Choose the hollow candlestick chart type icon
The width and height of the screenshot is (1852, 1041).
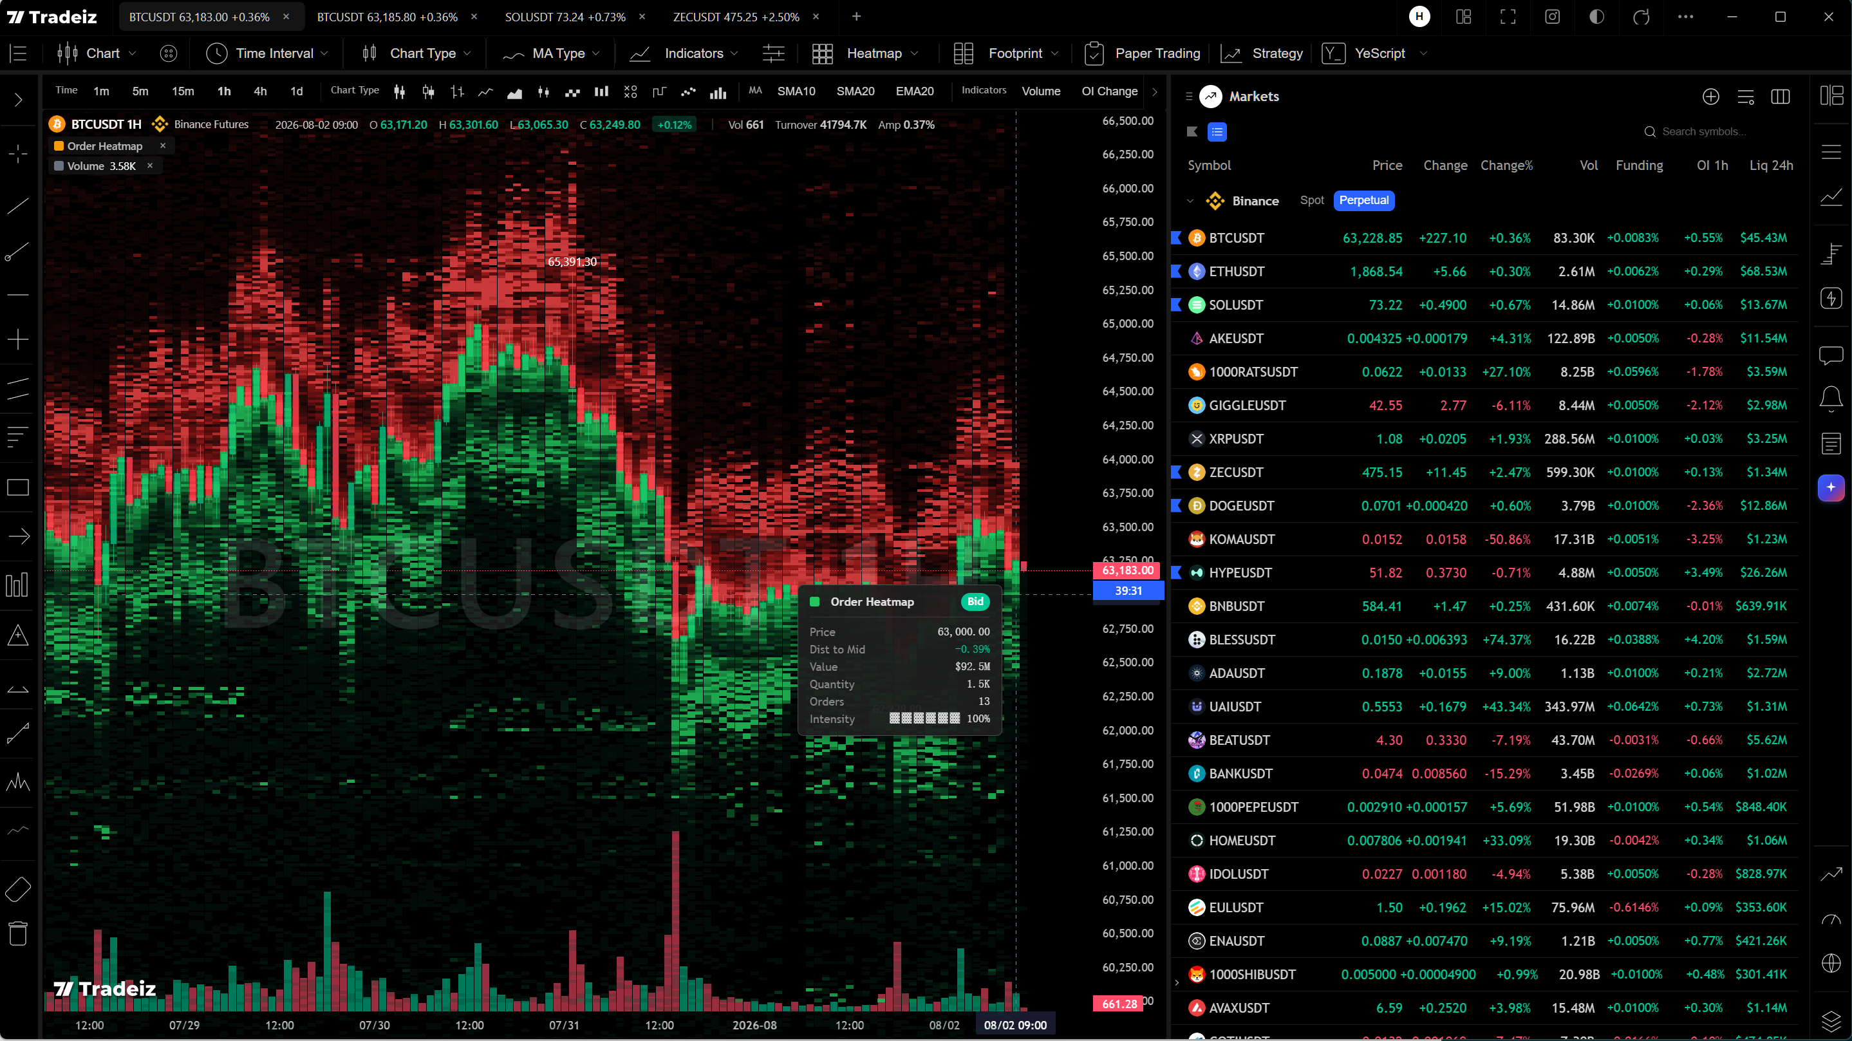pyautogui.click(x=429, y=91)
